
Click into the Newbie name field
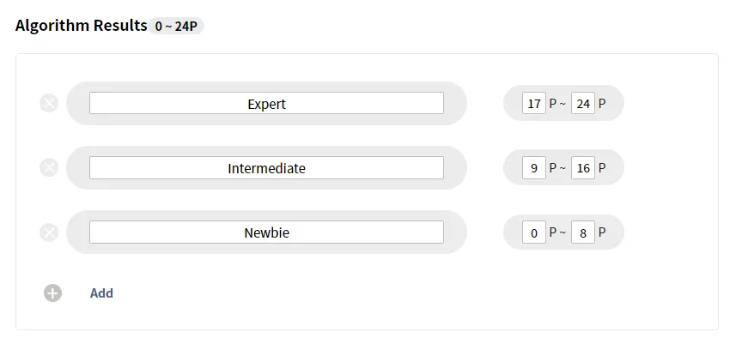266,232
